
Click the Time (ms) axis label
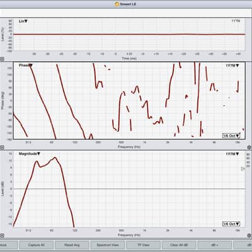pos(129,59)
